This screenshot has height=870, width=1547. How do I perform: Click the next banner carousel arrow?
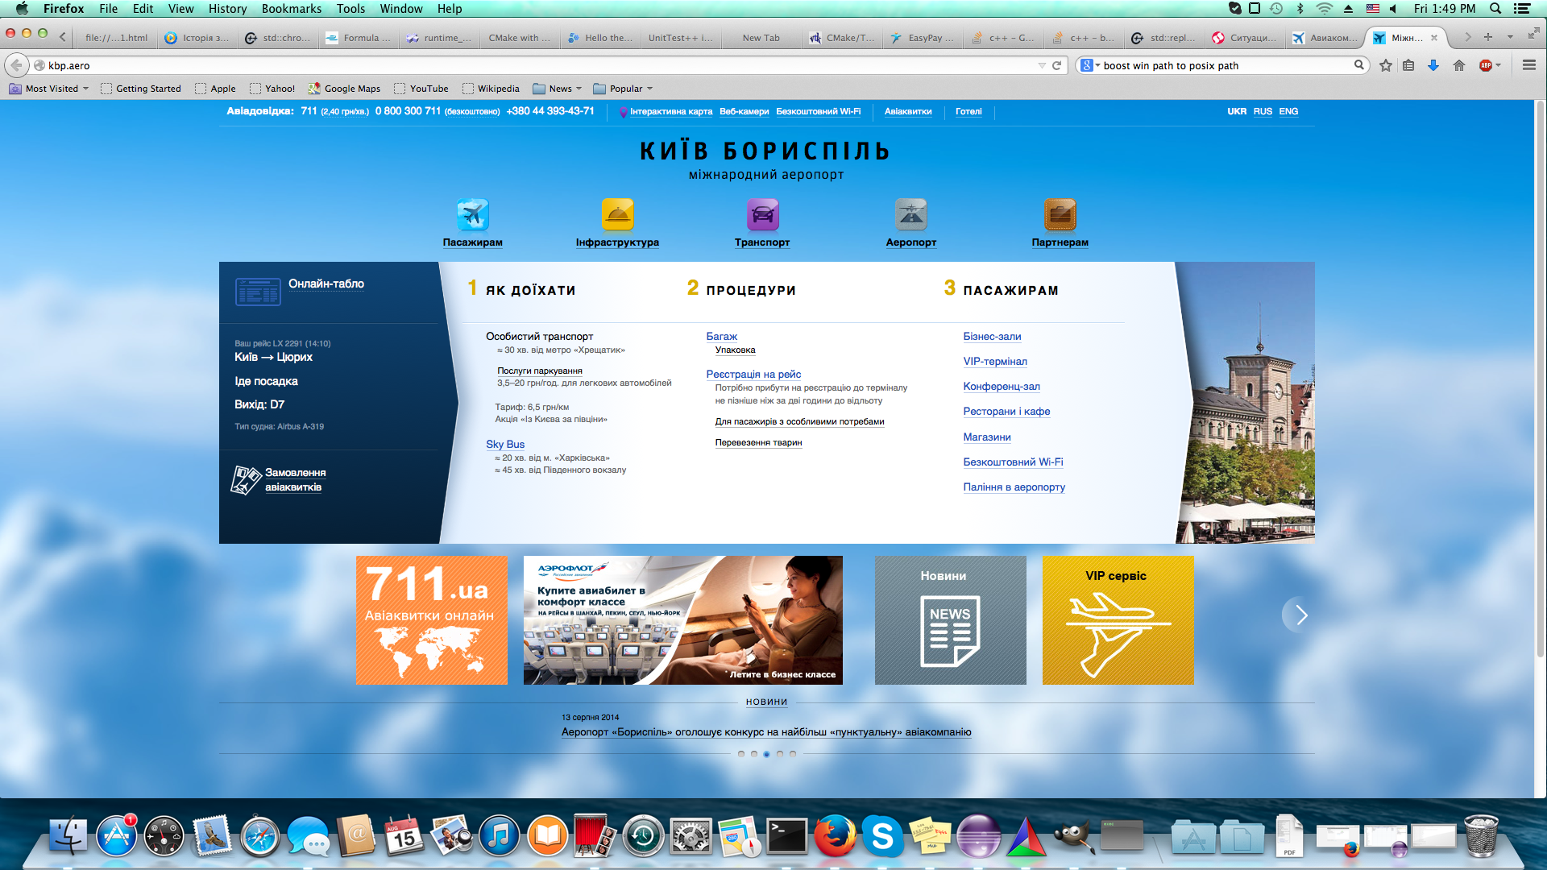click(x=1300, y=615)
